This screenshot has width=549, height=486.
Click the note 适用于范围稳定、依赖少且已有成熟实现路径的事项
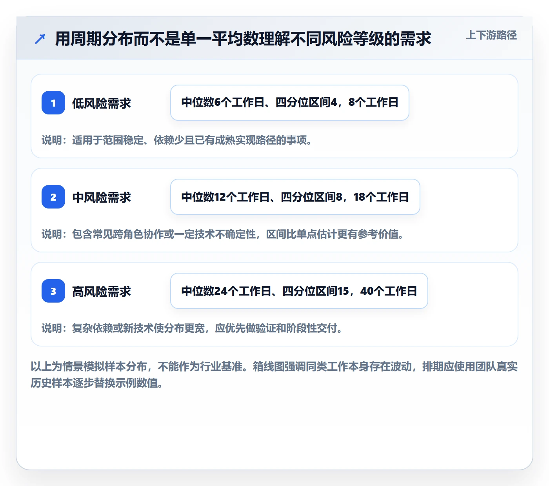[x=177, y=140]
